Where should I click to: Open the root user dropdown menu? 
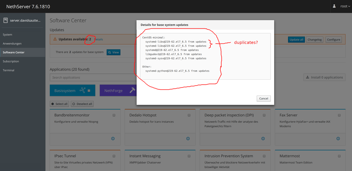coord(345,6)
